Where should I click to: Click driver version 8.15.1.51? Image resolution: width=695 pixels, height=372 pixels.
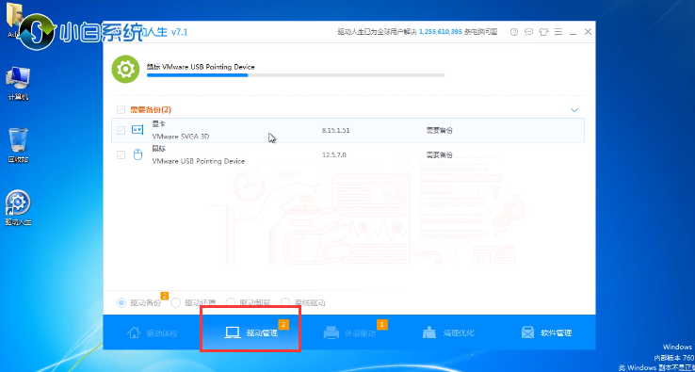(x=335, y=130)
